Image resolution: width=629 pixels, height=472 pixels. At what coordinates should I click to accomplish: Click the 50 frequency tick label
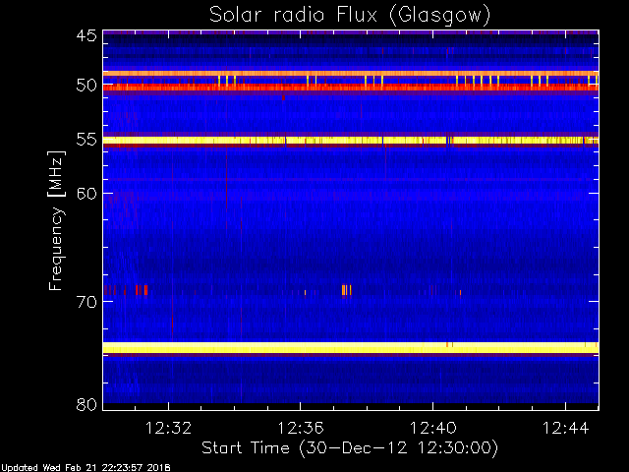pos(86,86)
